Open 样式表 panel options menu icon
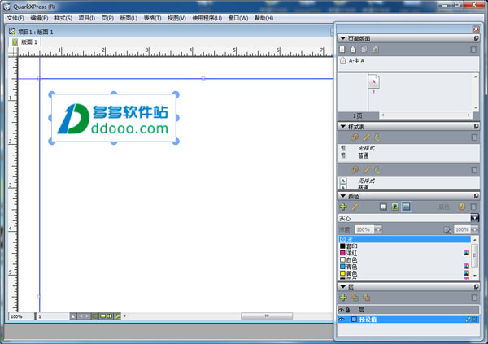 coord(476,126)
